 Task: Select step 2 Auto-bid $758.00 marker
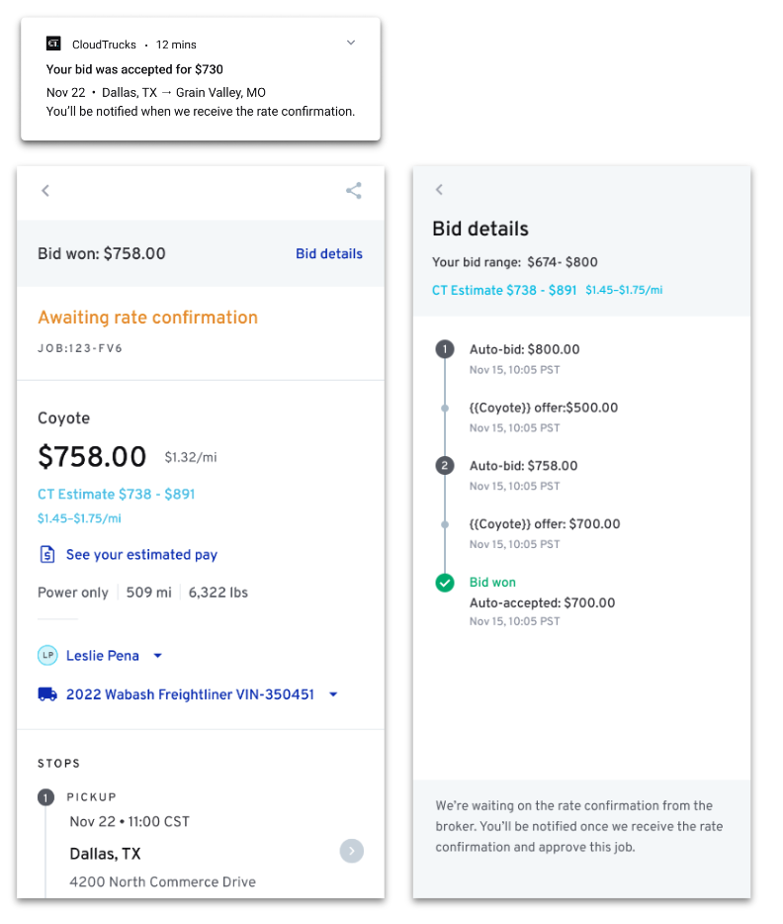tap(445, 466)
